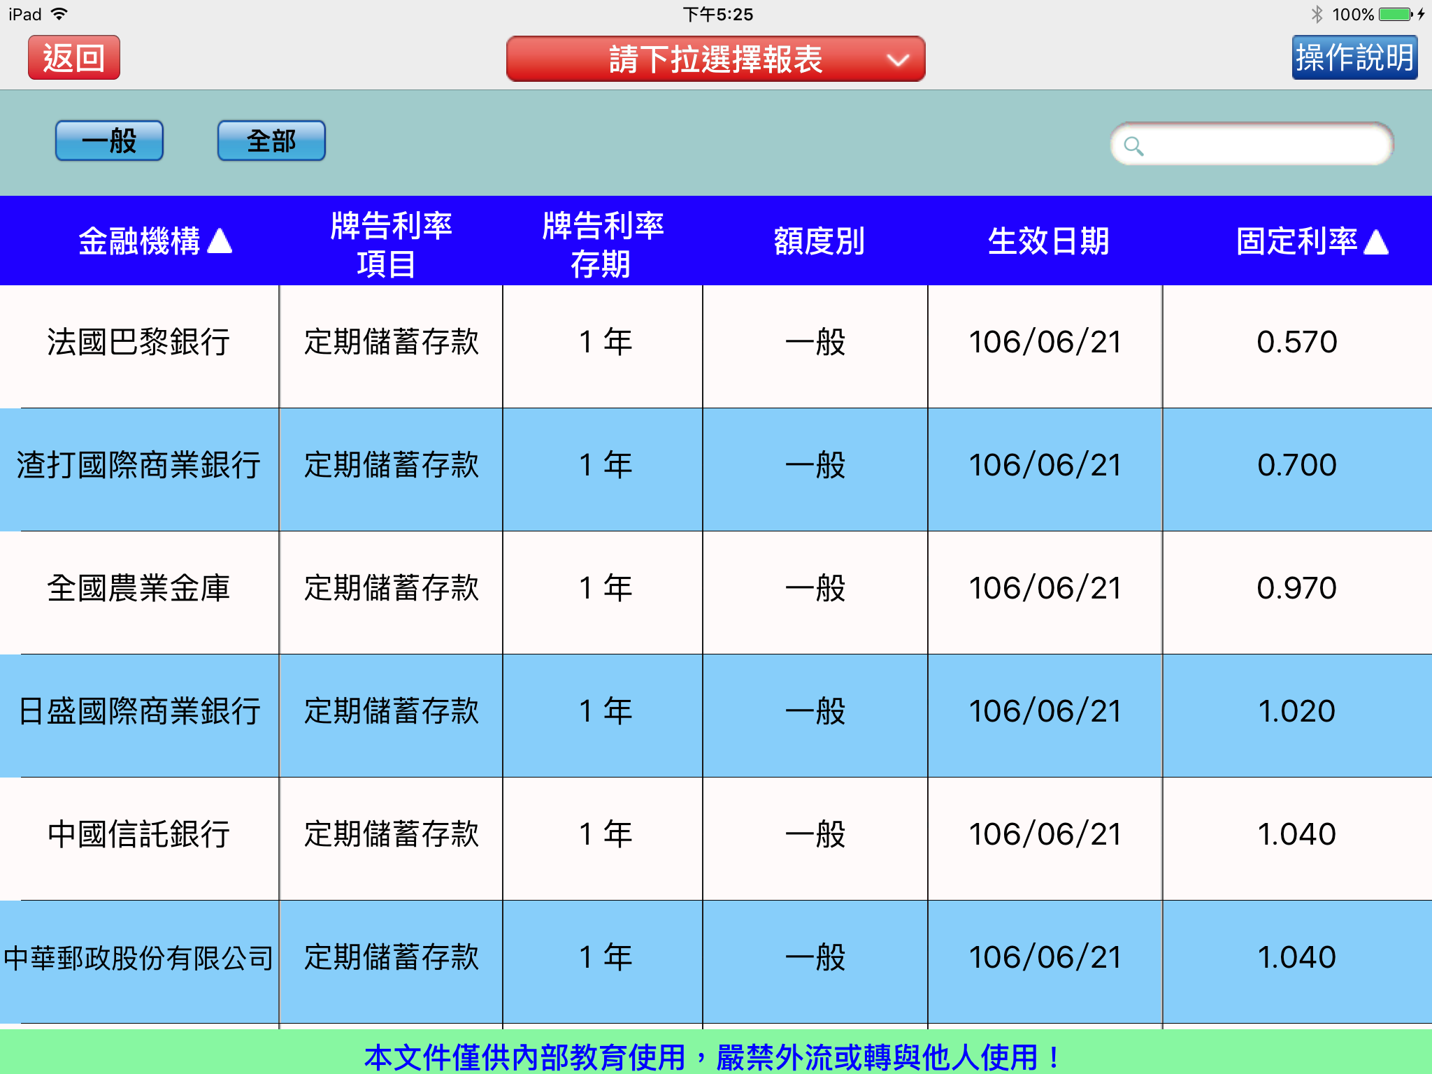Select the 中華郵政股份有限公司 row name
Screen dimensions: 1432x1074
[x=138, y=958]
